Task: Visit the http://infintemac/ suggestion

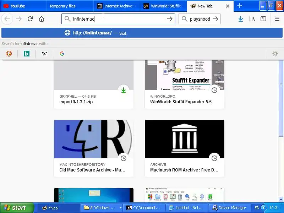Action: point(142,33)
